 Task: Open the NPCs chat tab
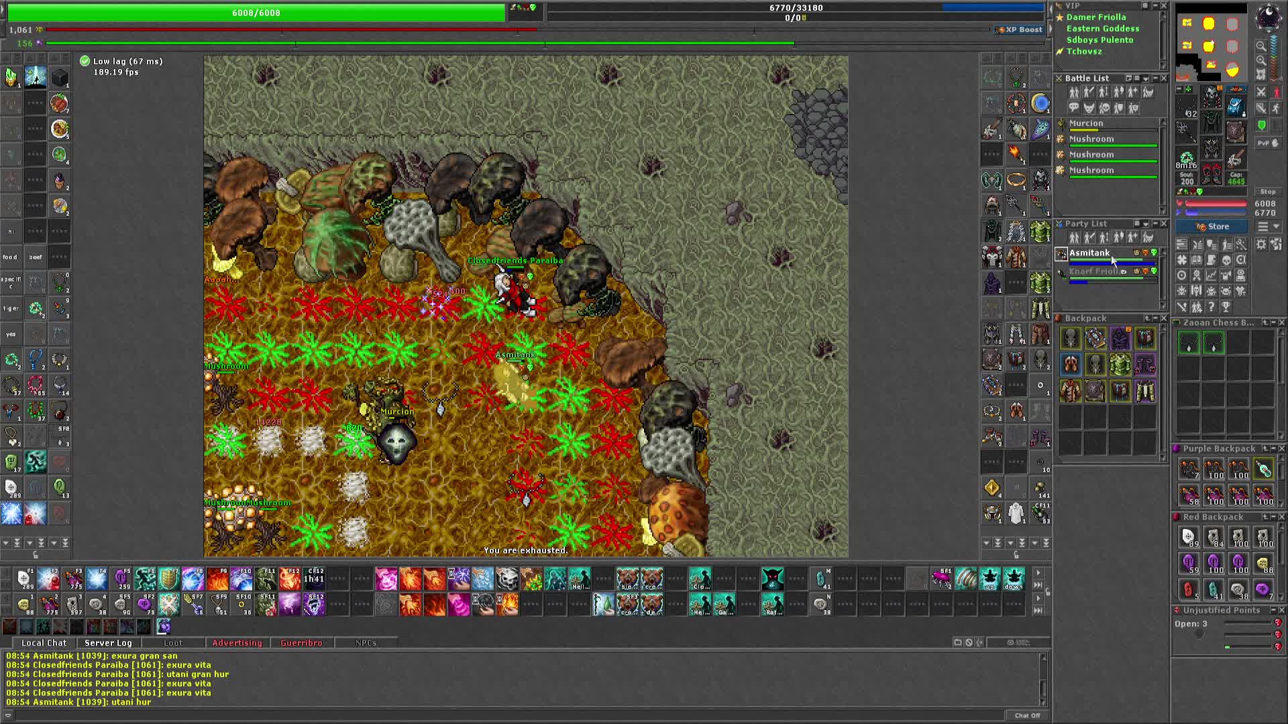coord(366,642)
